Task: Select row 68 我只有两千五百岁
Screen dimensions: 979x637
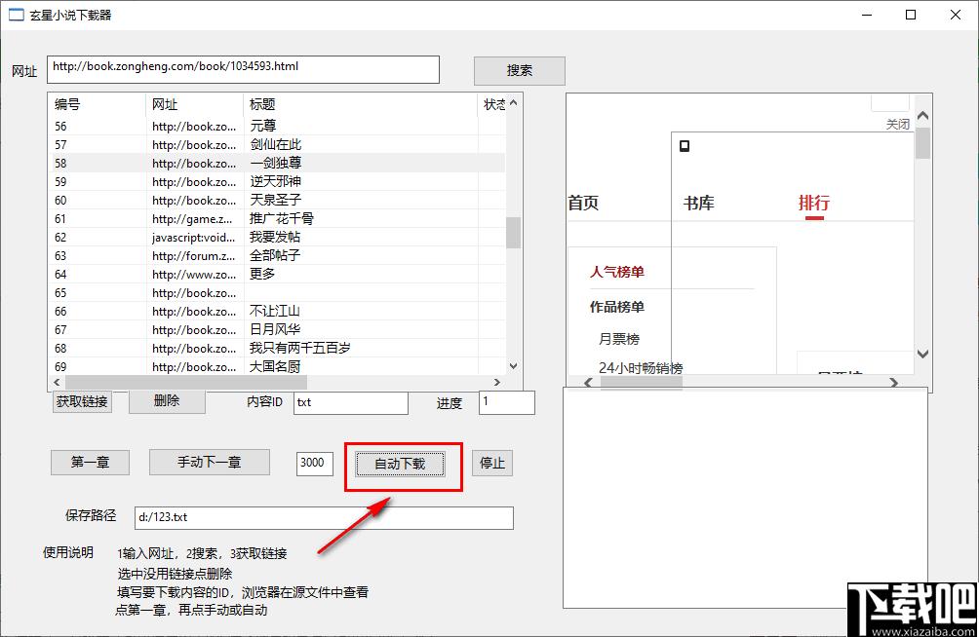Action: [x=277, y=348]
